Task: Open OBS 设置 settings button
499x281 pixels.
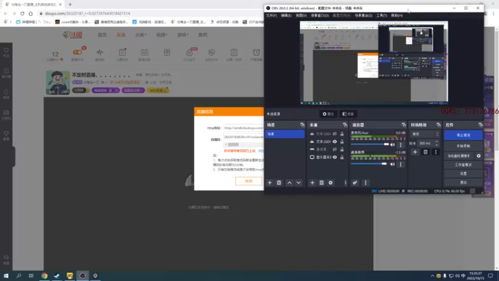Action: [463, 174]
